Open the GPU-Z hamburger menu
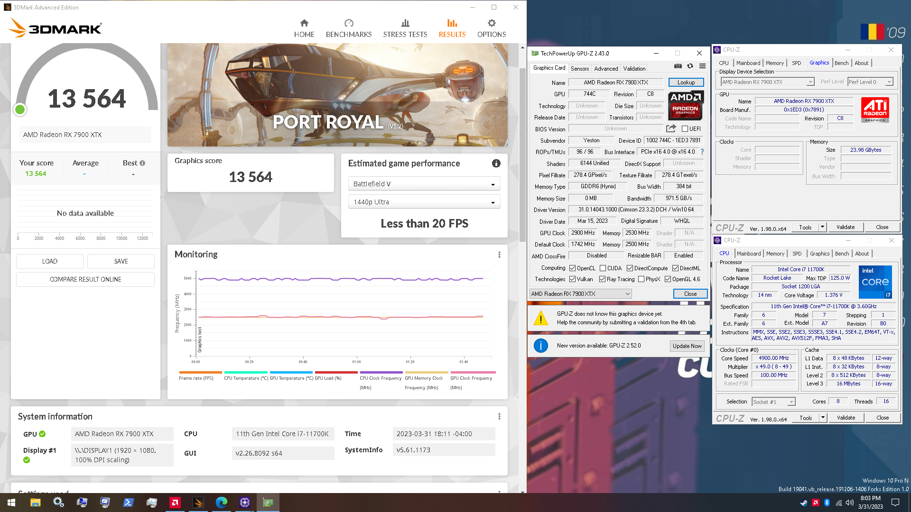 click(703, 66)
